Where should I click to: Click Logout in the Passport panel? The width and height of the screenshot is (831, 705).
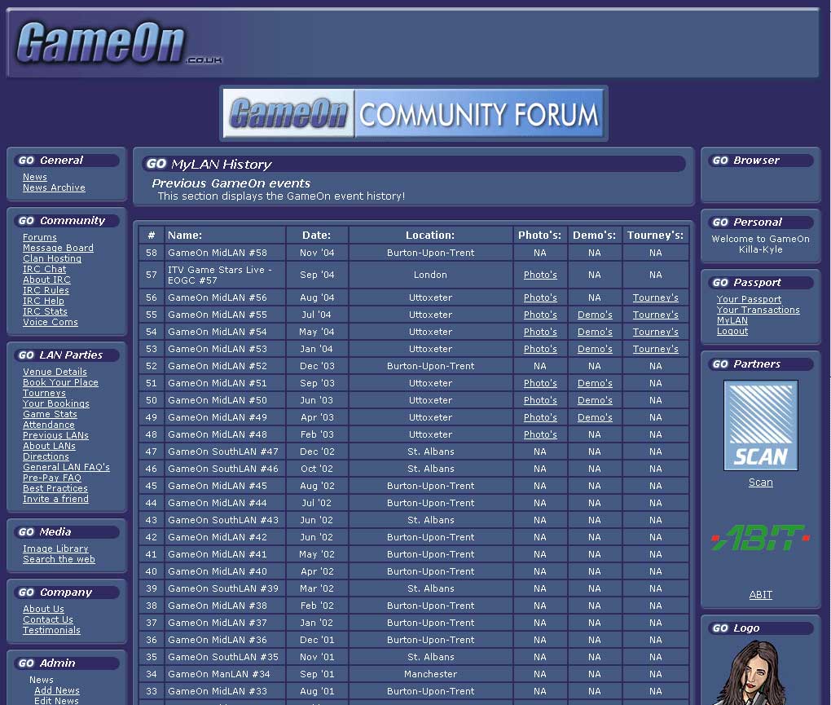point(732,332)
